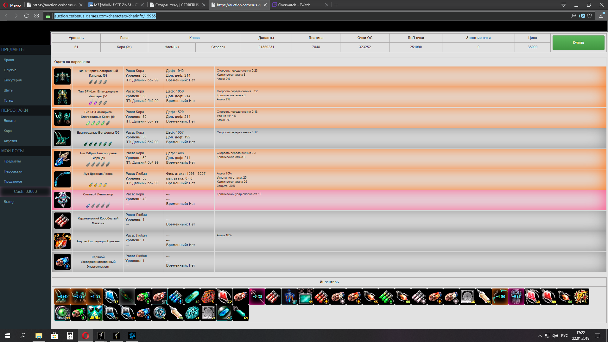Click the Керамический Коробчатый Магазин icon
608x342 pixels.
62,220
